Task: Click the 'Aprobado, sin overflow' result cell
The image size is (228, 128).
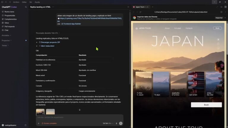Action: (87, 70)
